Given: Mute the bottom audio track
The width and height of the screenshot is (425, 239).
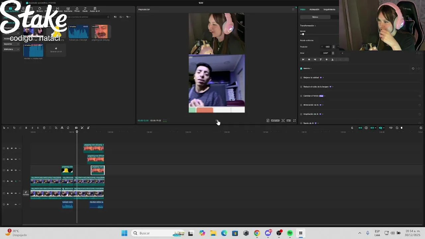Looking at the screenshot, I should (16, 204).
